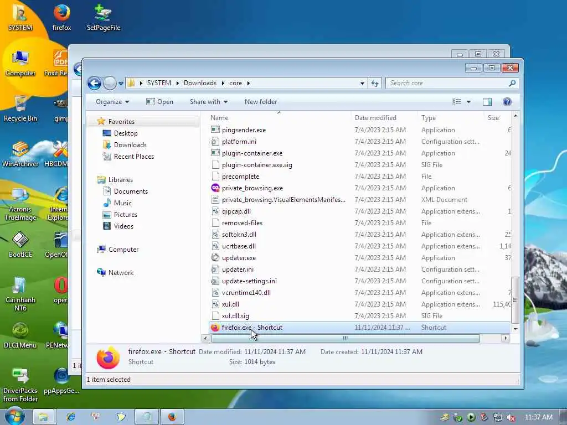The width and height of the screenshot is (567, 425).
Task: Open Recent Places in navigation pane
Action: [134, 157]
